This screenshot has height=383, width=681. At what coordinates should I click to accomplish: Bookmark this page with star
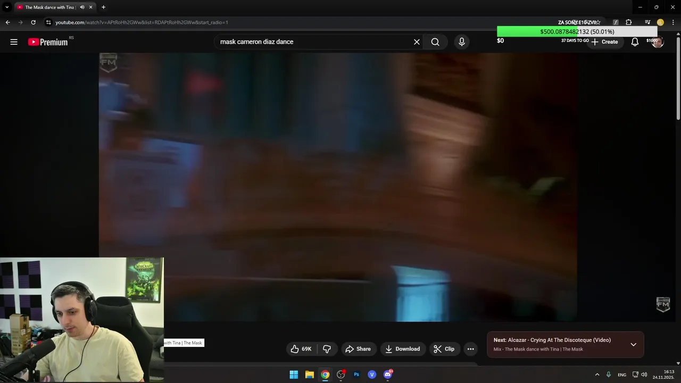tap(598, 22)
